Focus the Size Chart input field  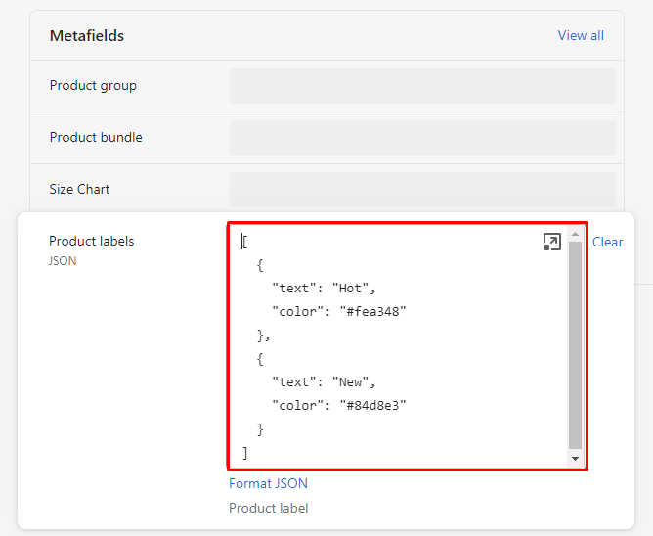(x=422, y=190)
